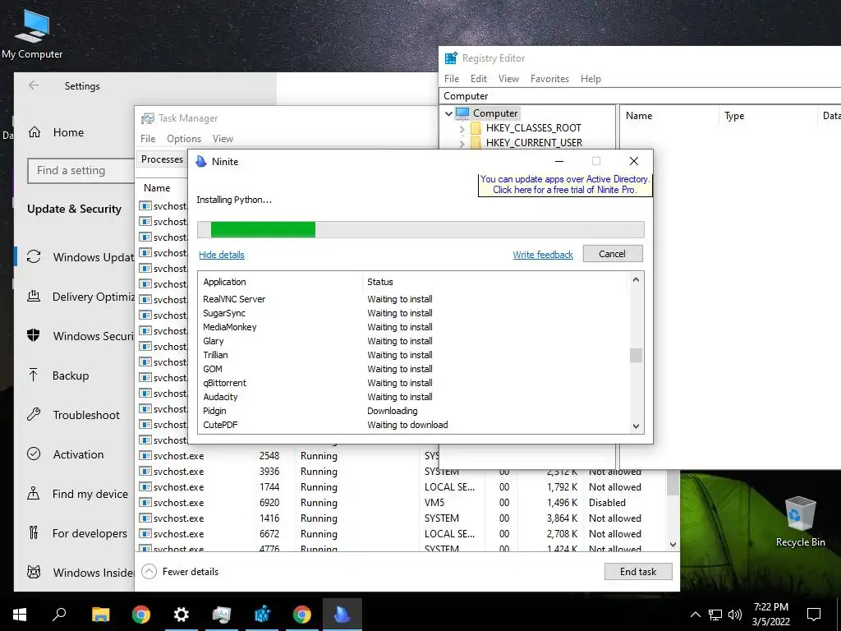Click the Windows Start button
This screenshot has height=631, width=841.
(x=20, y=615)
